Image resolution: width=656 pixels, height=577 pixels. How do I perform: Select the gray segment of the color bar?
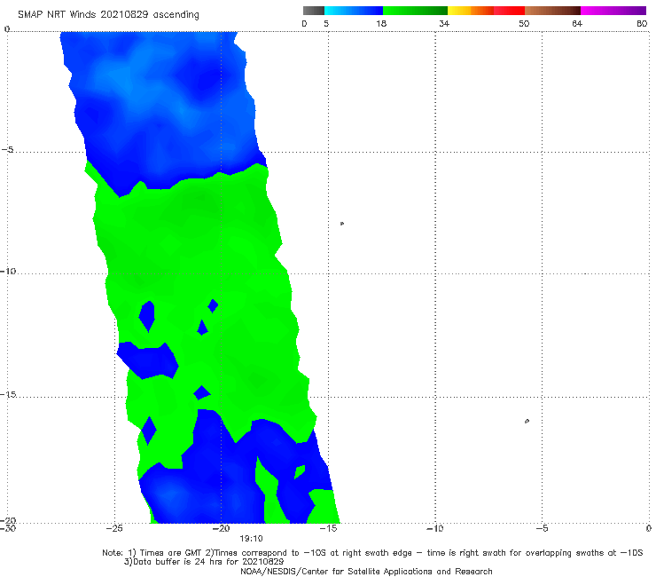tap(314, 11)
